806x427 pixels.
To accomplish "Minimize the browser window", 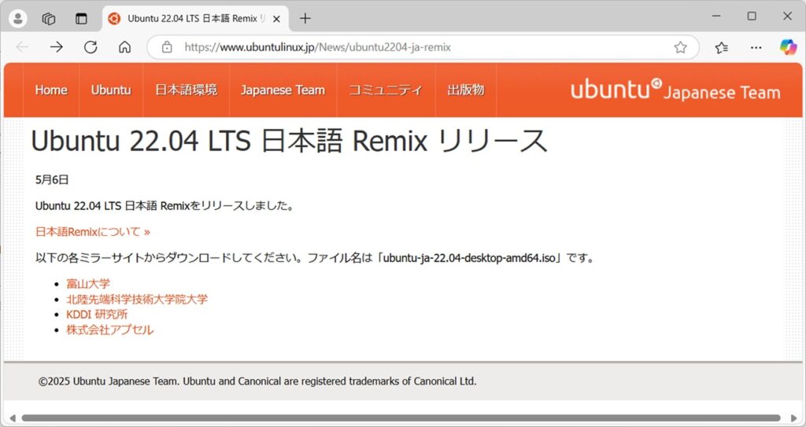I will 716,17.
